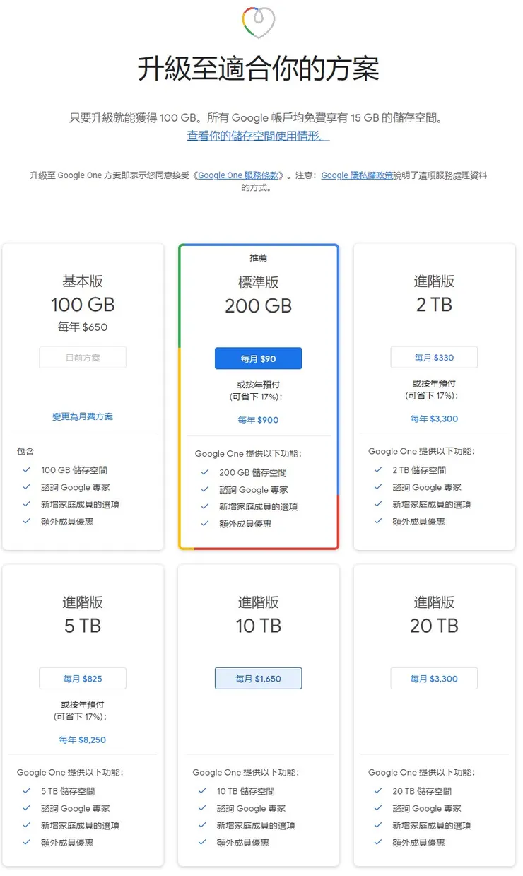Click the 額外成員優惠 checkmark in the 2 TB card
The image size is (523, 876).
[x=378, y=521]
